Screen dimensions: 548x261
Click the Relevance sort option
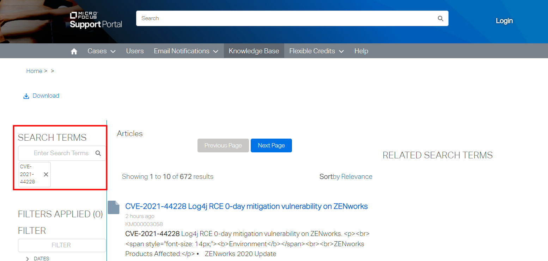coord(357,177)
